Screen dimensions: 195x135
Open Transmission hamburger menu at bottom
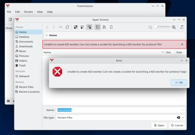(8, 101)
